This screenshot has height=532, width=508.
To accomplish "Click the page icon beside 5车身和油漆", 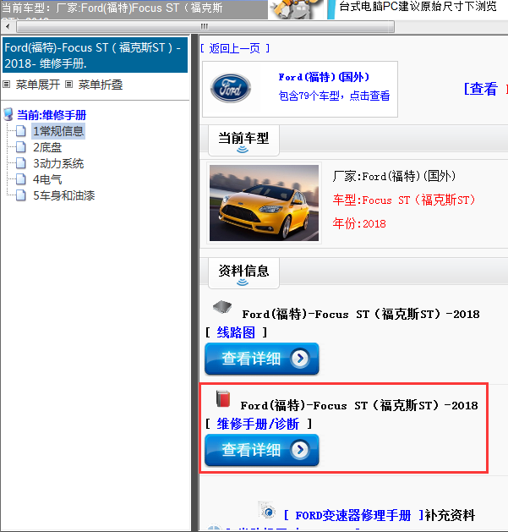I will pyautogui.click(x=20, y=195).
